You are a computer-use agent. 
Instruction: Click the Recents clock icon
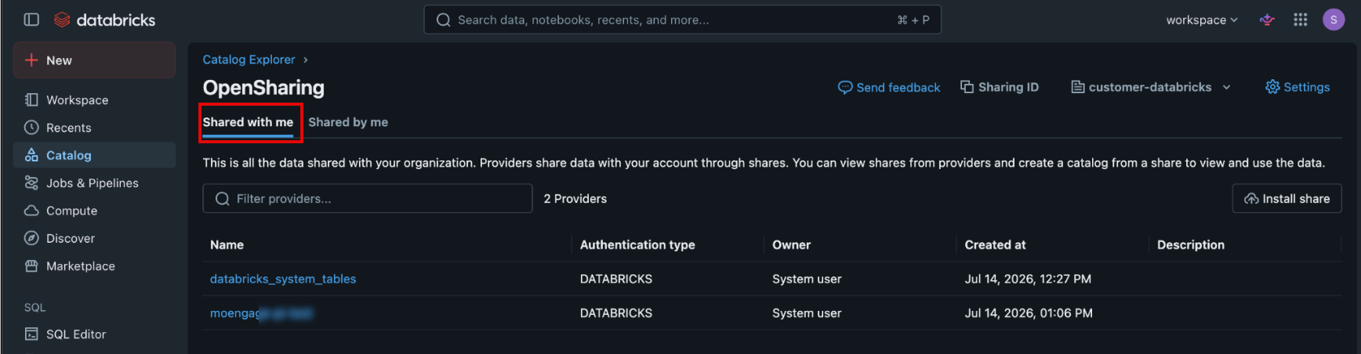[31, 127]
